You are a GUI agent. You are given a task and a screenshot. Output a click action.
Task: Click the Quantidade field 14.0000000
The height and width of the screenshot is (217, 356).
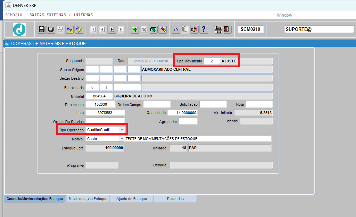(x=183, y=113)
